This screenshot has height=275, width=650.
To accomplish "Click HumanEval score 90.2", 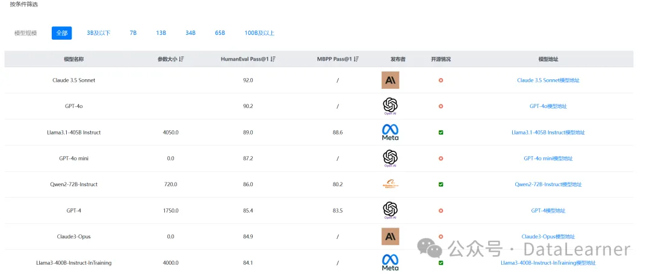I will click(x=248, y=106).
